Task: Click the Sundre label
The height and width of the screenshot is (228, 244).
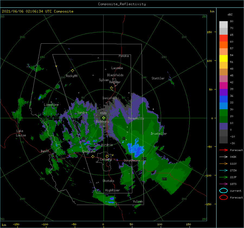Action: [x=82, y=113]
